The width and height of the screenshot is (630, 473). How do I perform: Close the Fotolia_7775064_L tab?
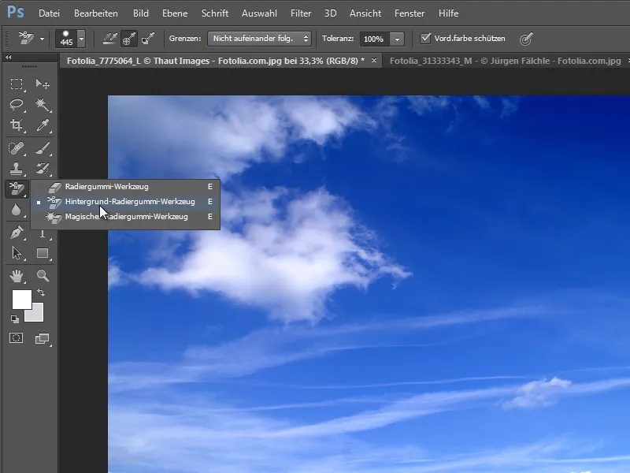(374, 61)
